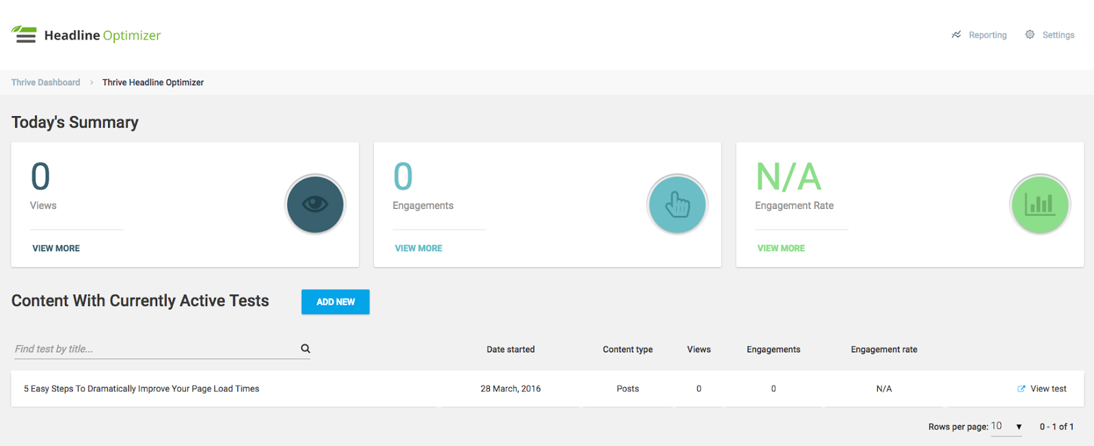1094x446 pixels.
Task: Open the Settings menu item
Action: (x=1050, y=35)
